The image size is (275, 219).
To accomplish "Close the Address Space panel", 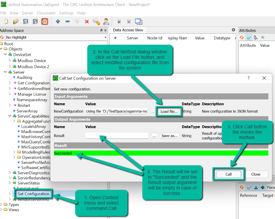I will pyautogui.click(x=105, y=30).
